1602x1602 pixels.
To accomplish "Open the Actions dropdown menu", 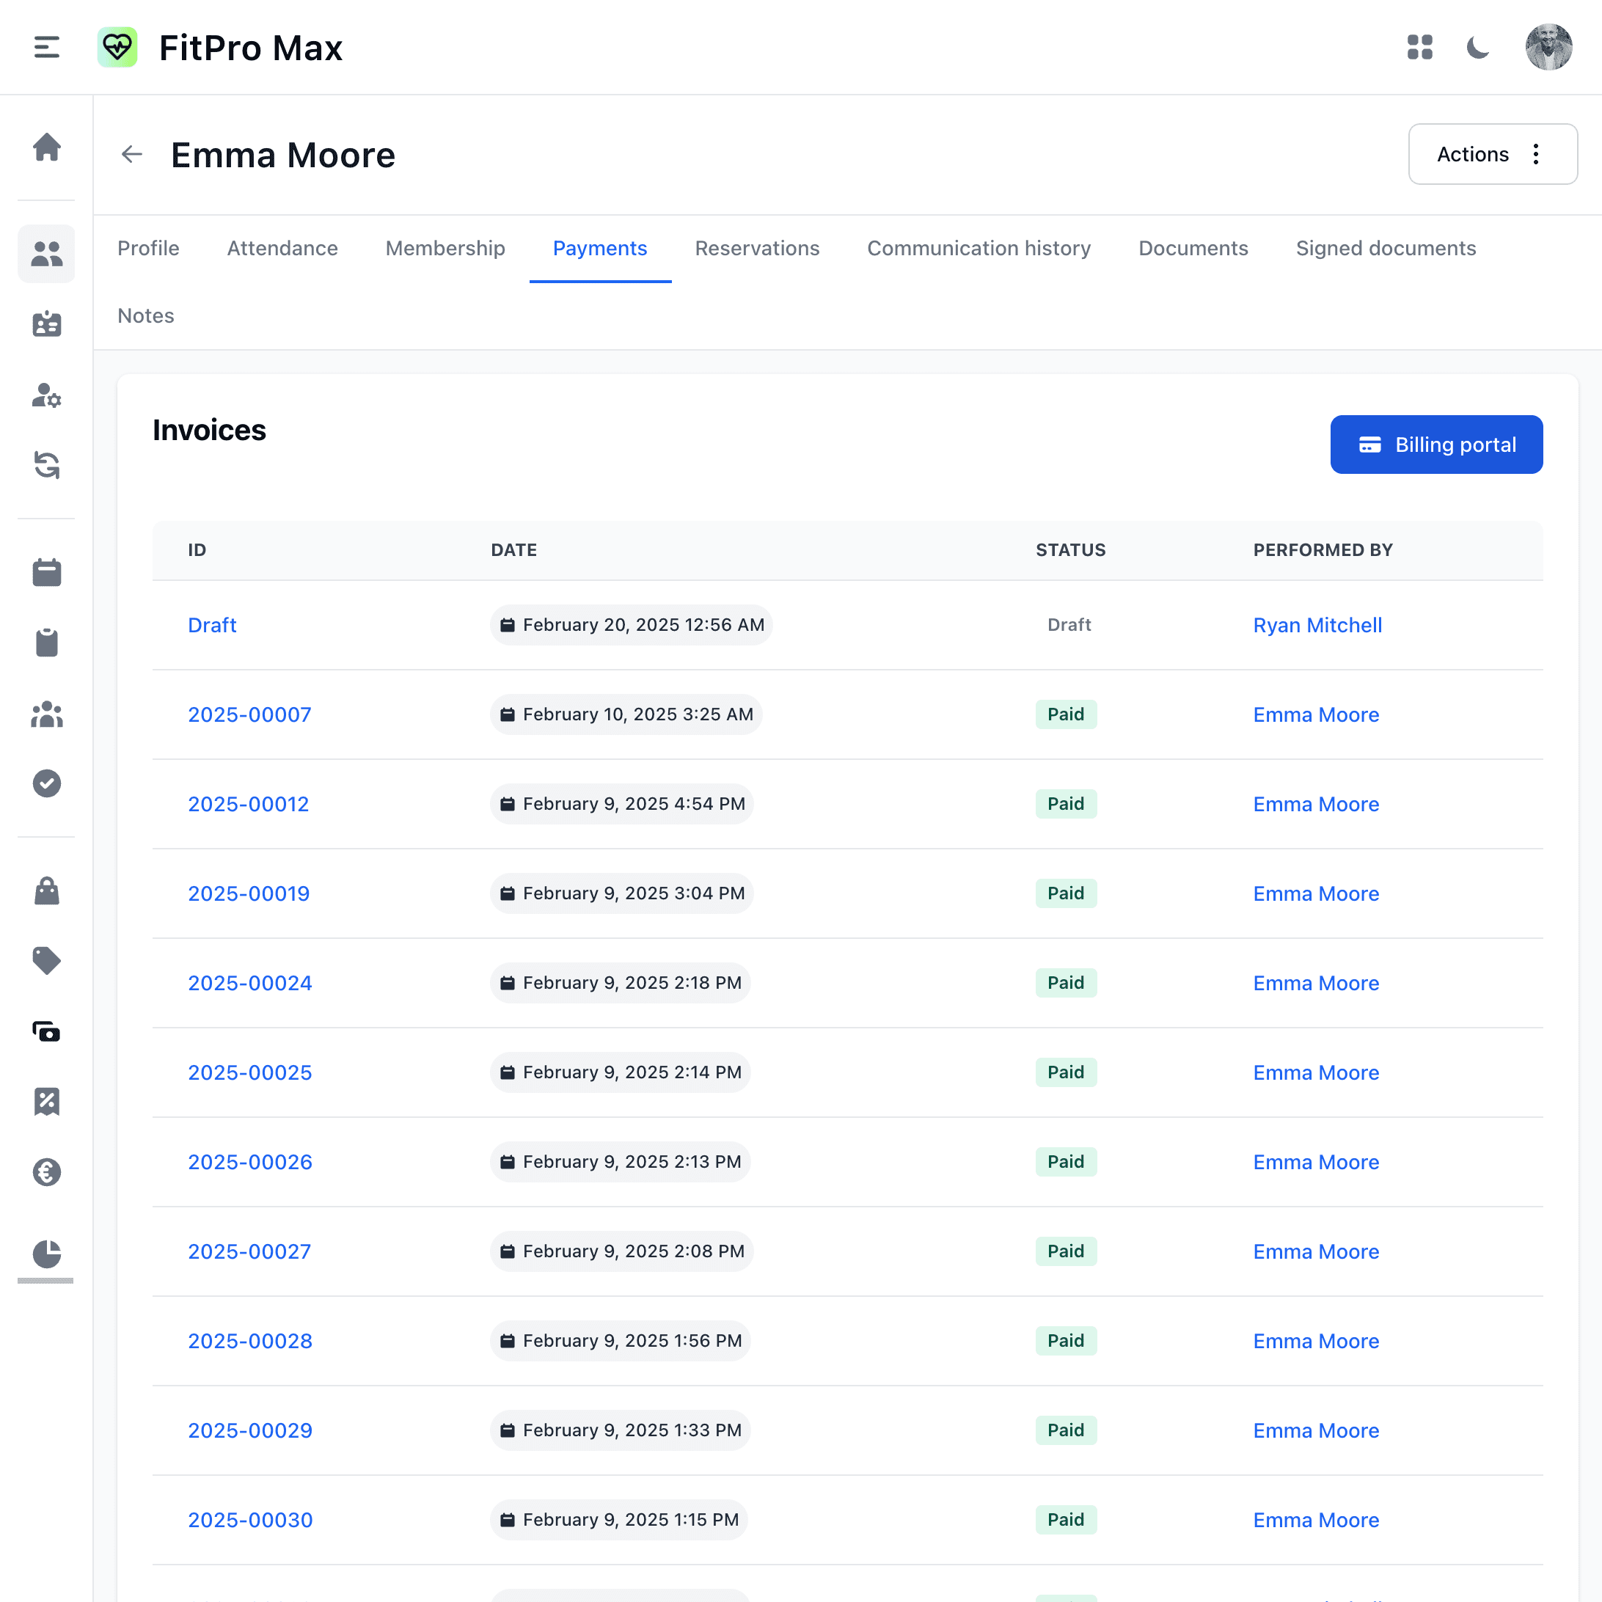I will pyautogui.click(x=1473, y=154).
